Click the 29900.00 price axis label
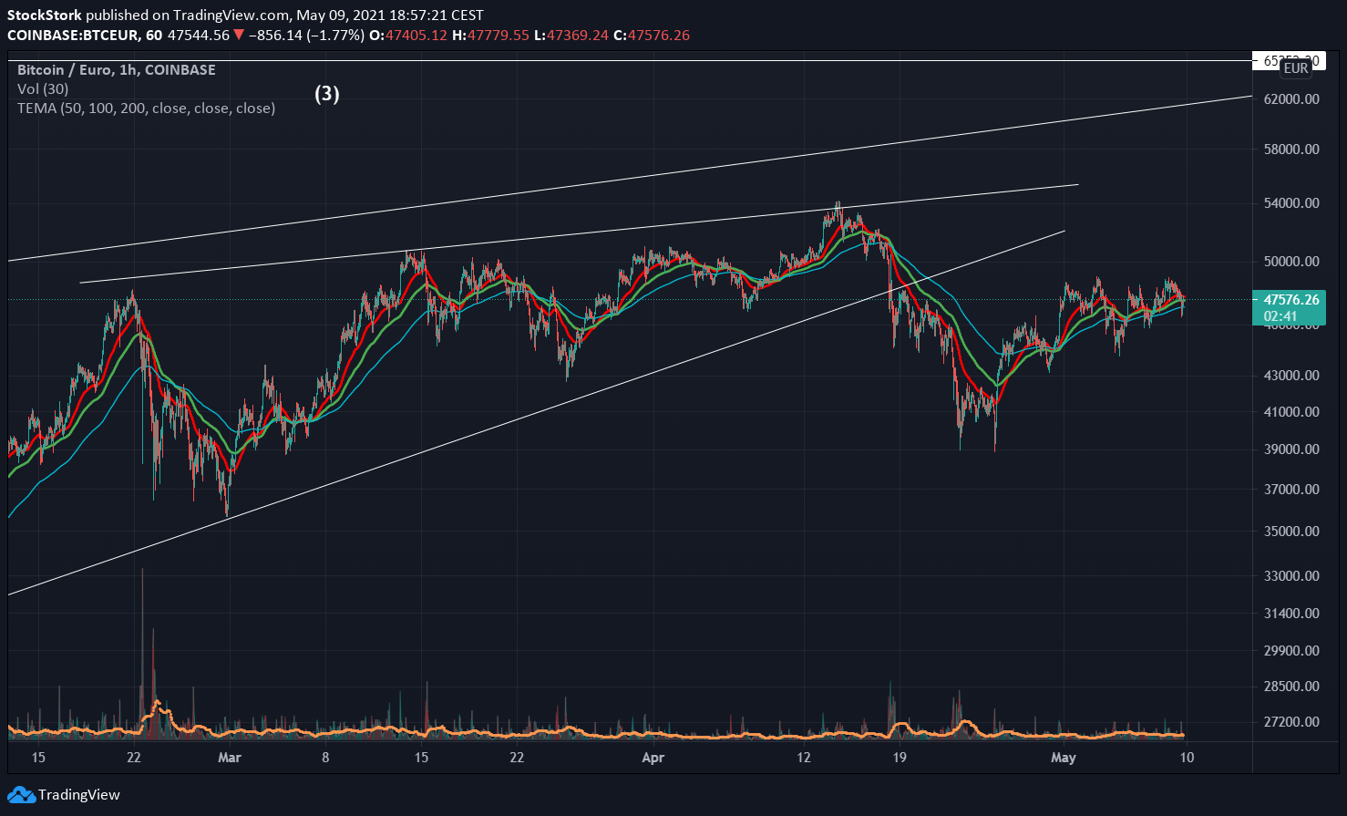This screenshot has height=816, width=1347. (1290, 651)
